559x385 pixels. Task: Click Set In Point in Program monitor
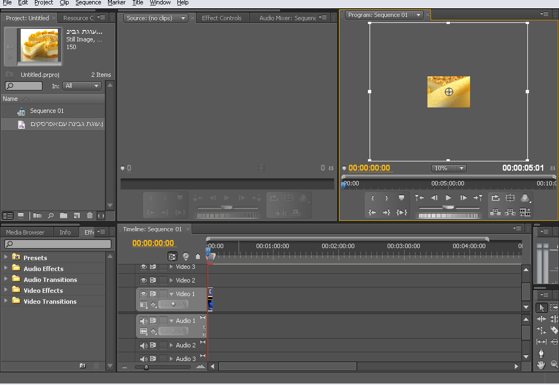372,198
